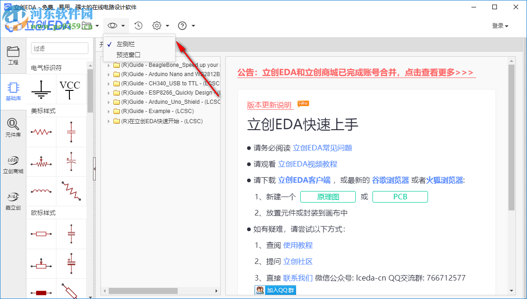Create a new PCB
This screenshot has height=299, width=527.
[400, 197]
